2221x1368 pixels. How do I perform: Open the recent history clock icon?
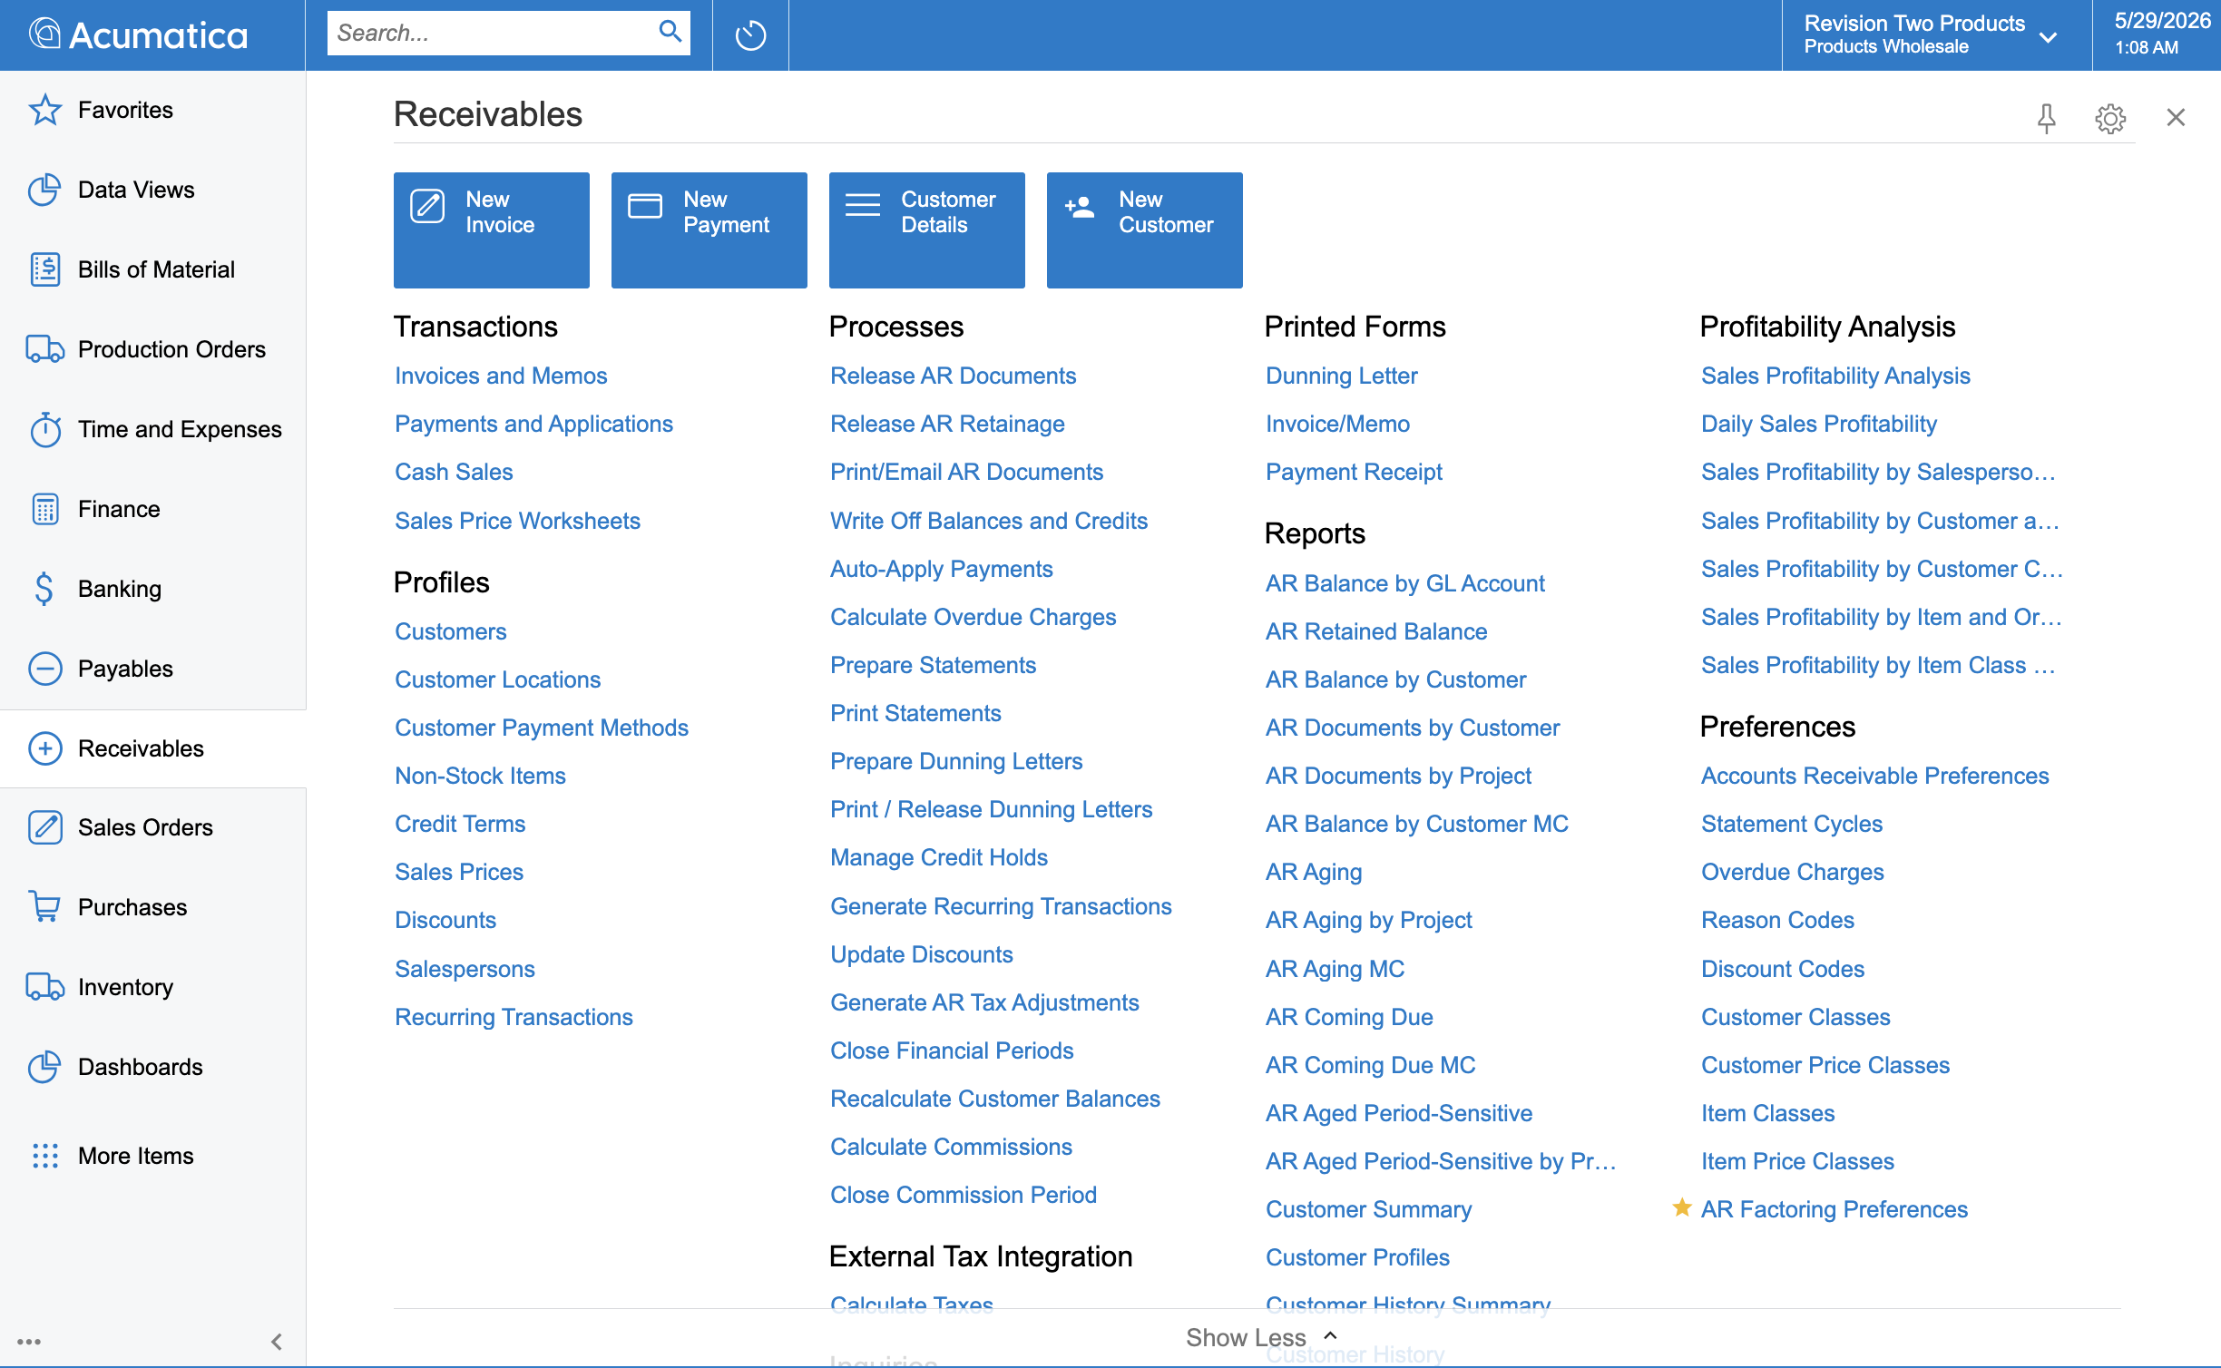pos(750,35)
